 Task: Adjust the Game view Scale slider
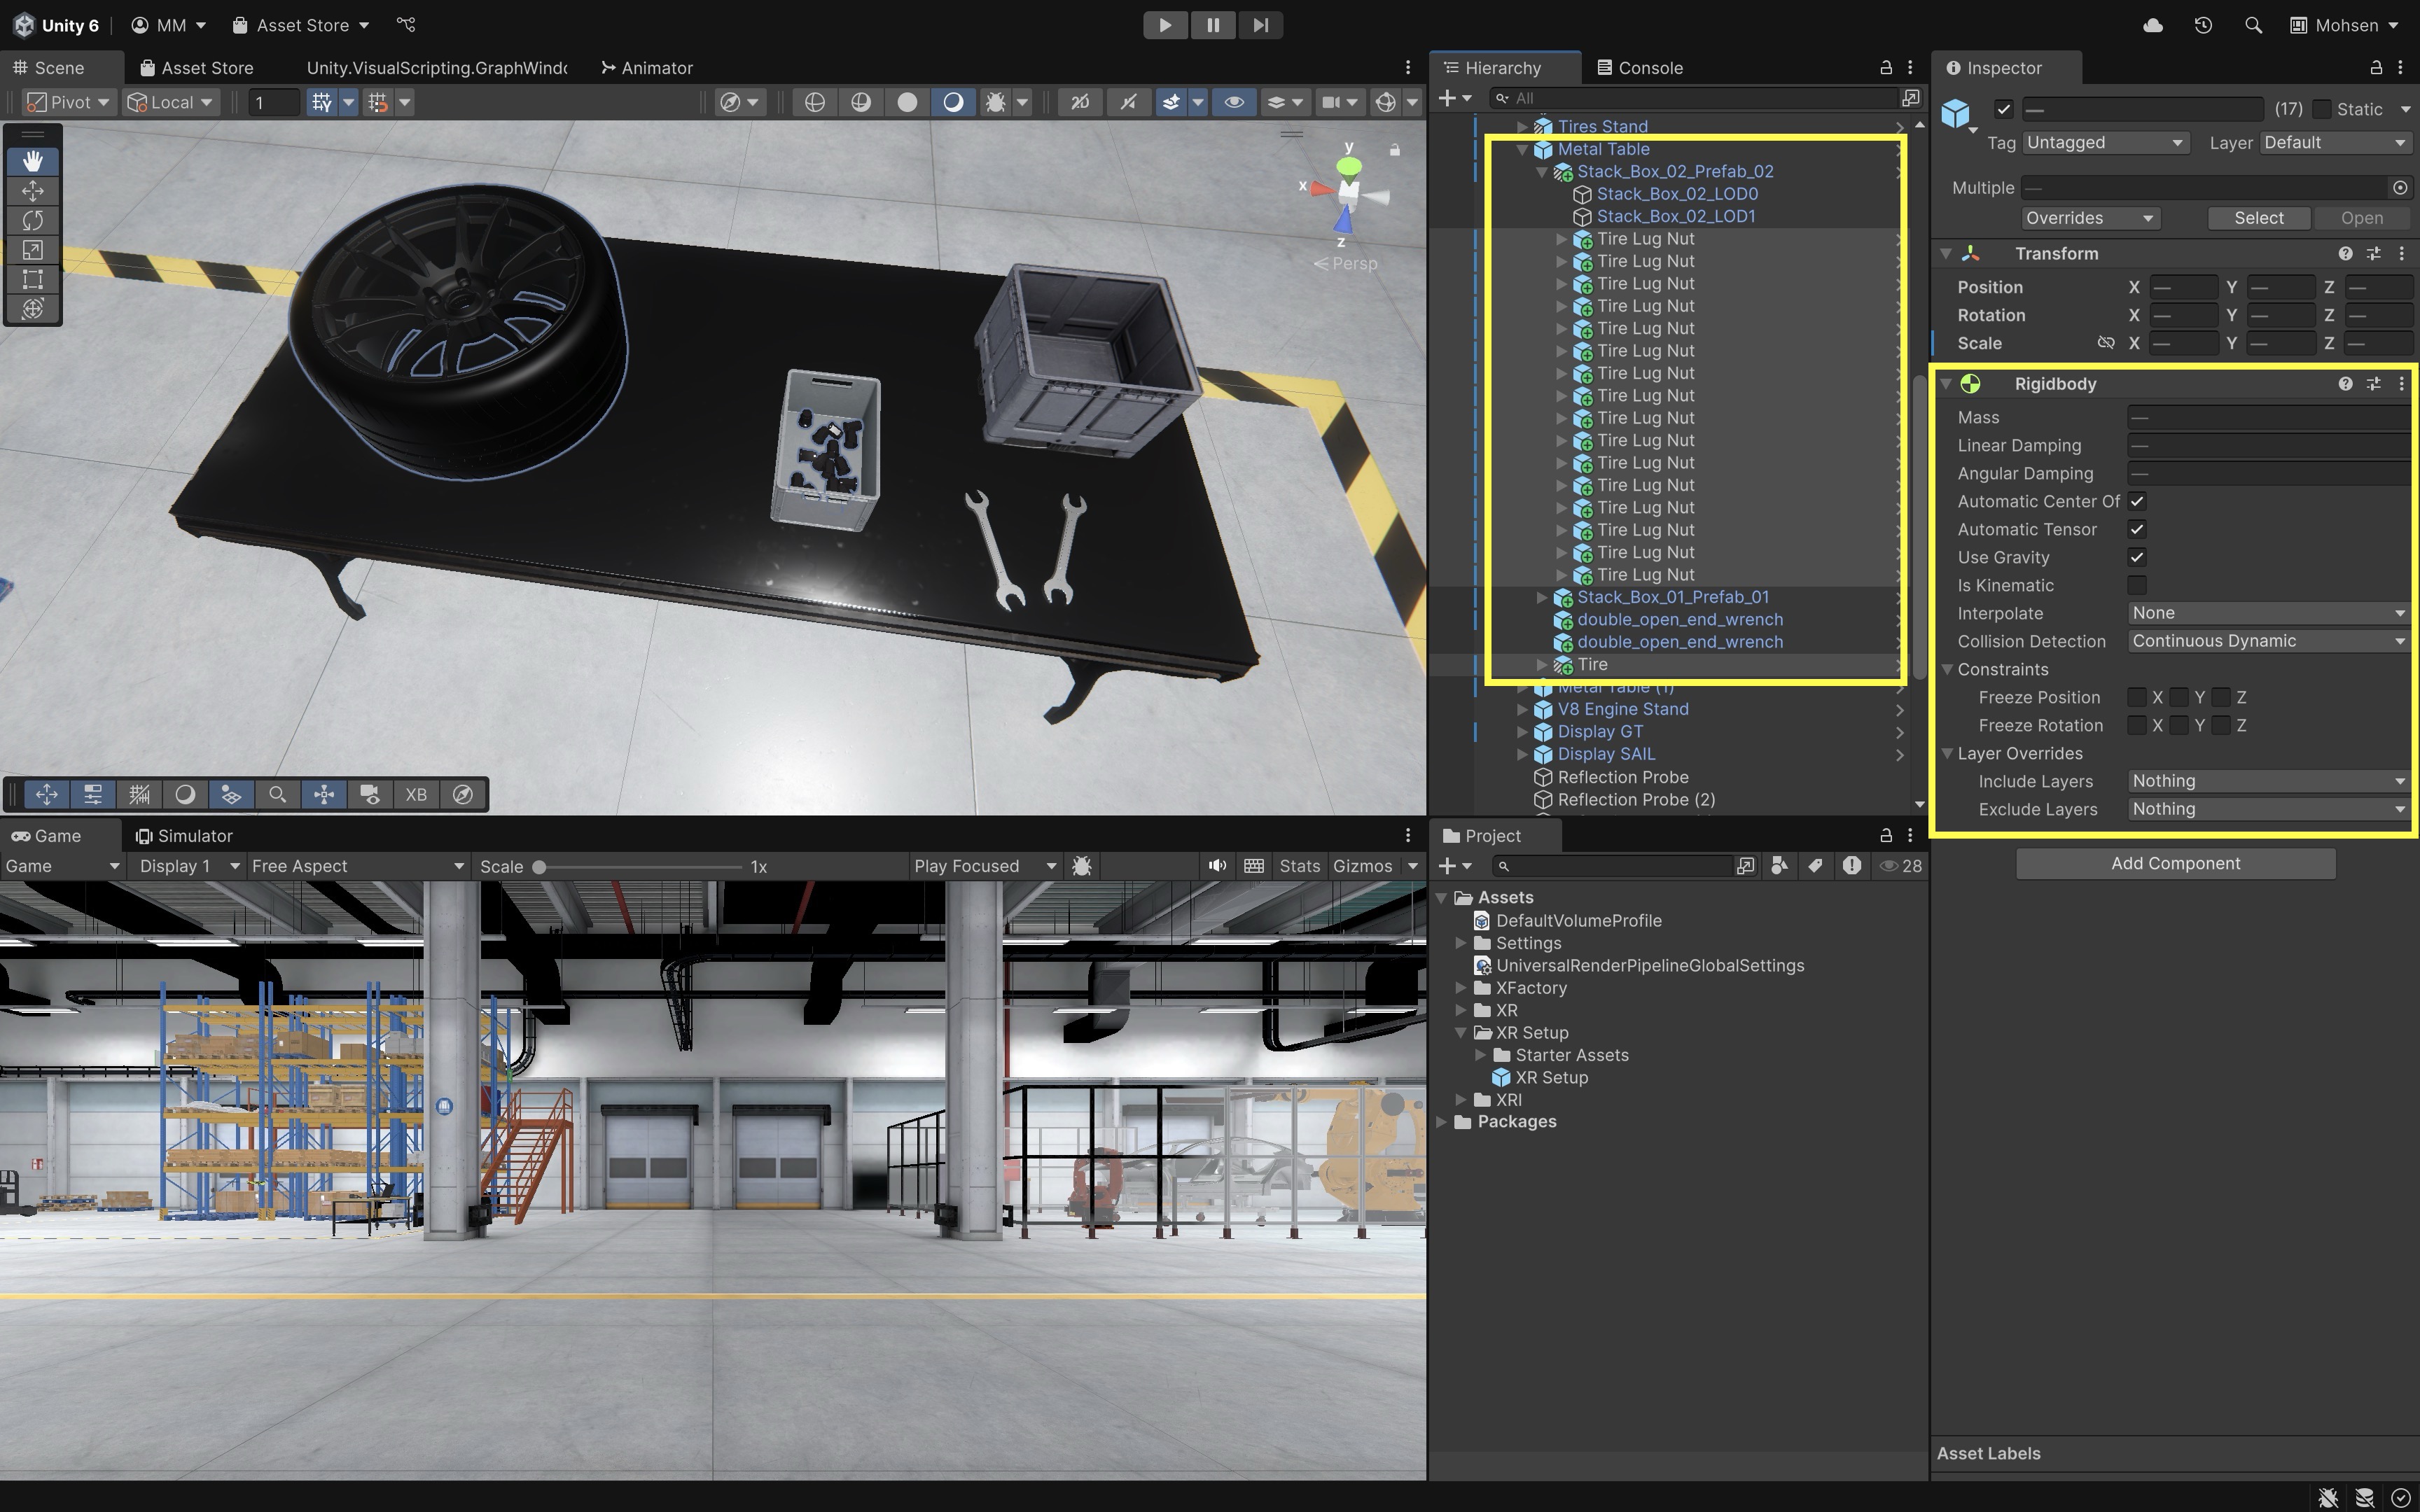pos(540,867)
